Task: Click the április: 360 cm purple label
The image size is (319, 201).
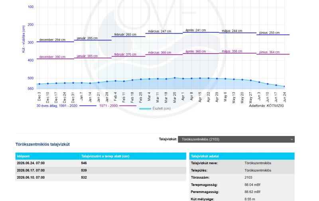Action: click(x=195, y=52)
